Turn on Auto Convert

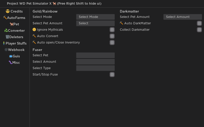tap(112, 36)
